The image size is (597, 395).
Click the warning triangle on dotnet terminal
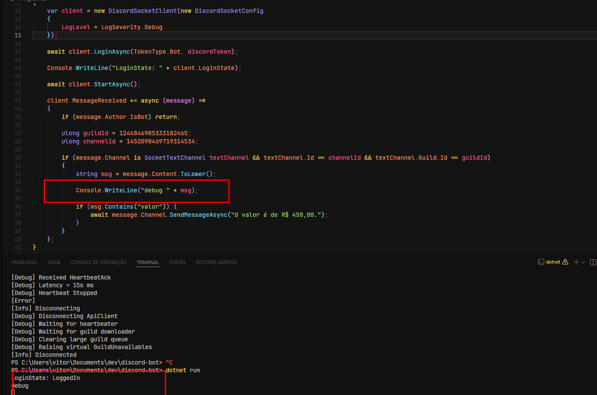[x=565, y=262]
